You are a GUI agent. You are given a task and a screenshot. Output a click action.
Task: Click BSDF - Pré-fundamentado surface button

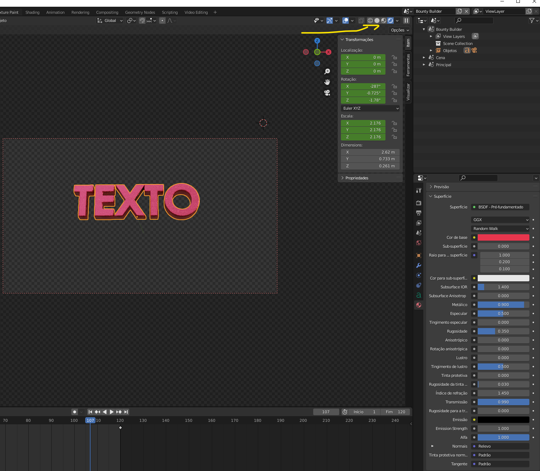click(x=500, y=207)
